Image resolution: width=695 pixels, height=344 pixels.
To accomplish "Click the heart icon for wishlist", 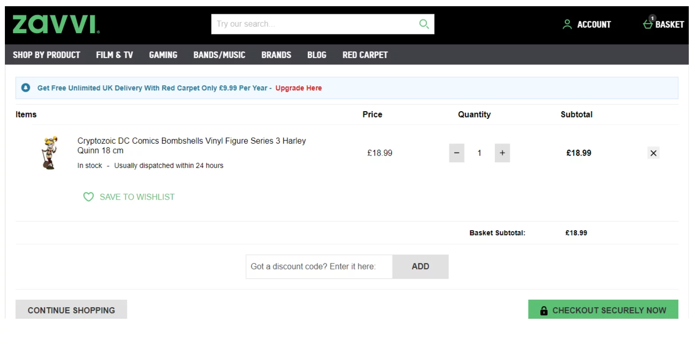I will (x=88, y=197).
